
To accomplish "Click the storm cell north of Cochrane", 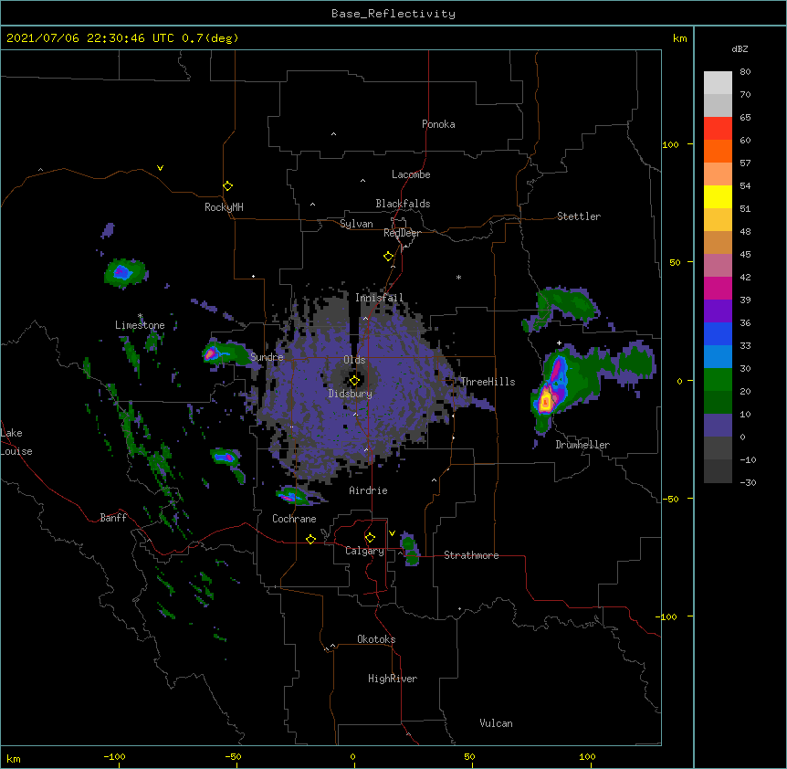I will click(294, 495).
